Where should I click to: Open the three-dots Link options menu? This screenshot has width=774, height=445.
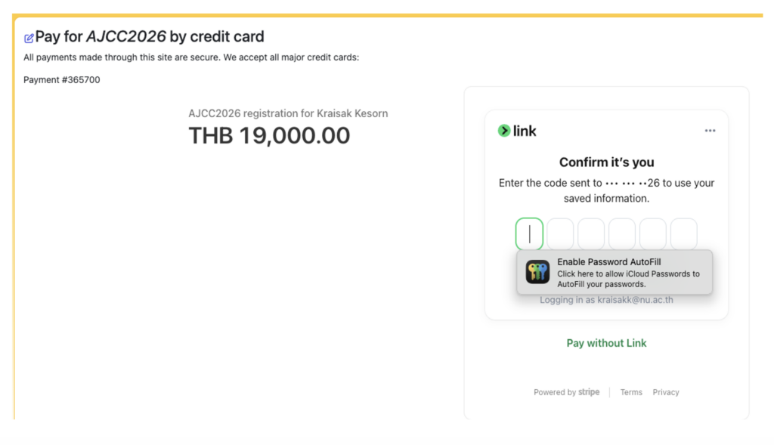[710, 131]
